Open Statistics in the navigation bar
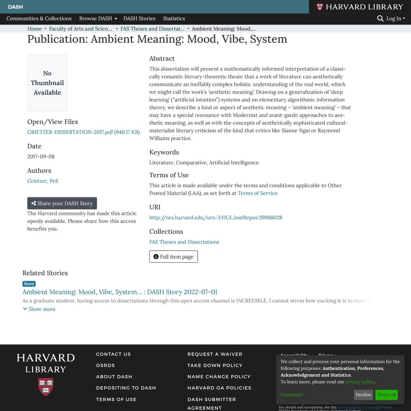The image size is (411, 411). tap(174, 18)
